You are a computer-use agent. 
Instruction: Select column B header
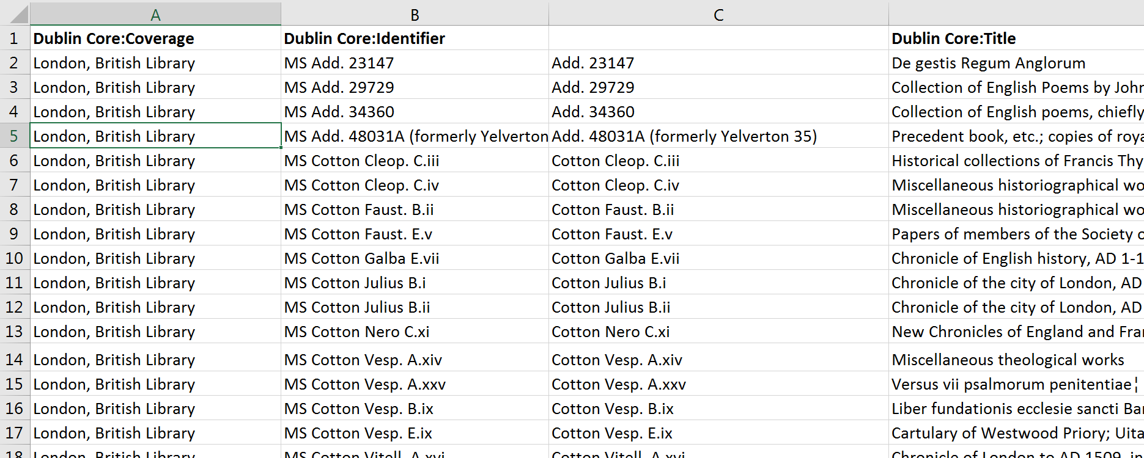(415, 15)
